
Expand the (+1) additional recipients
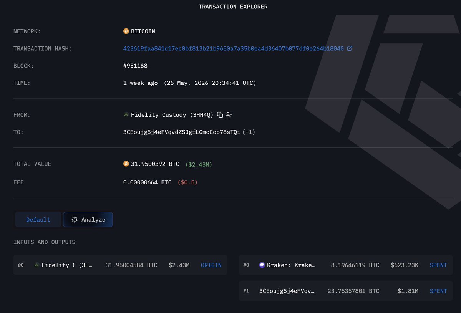[249, 132]
